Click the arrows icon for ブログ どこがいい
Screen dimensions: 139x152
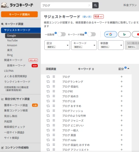point(48,125)
